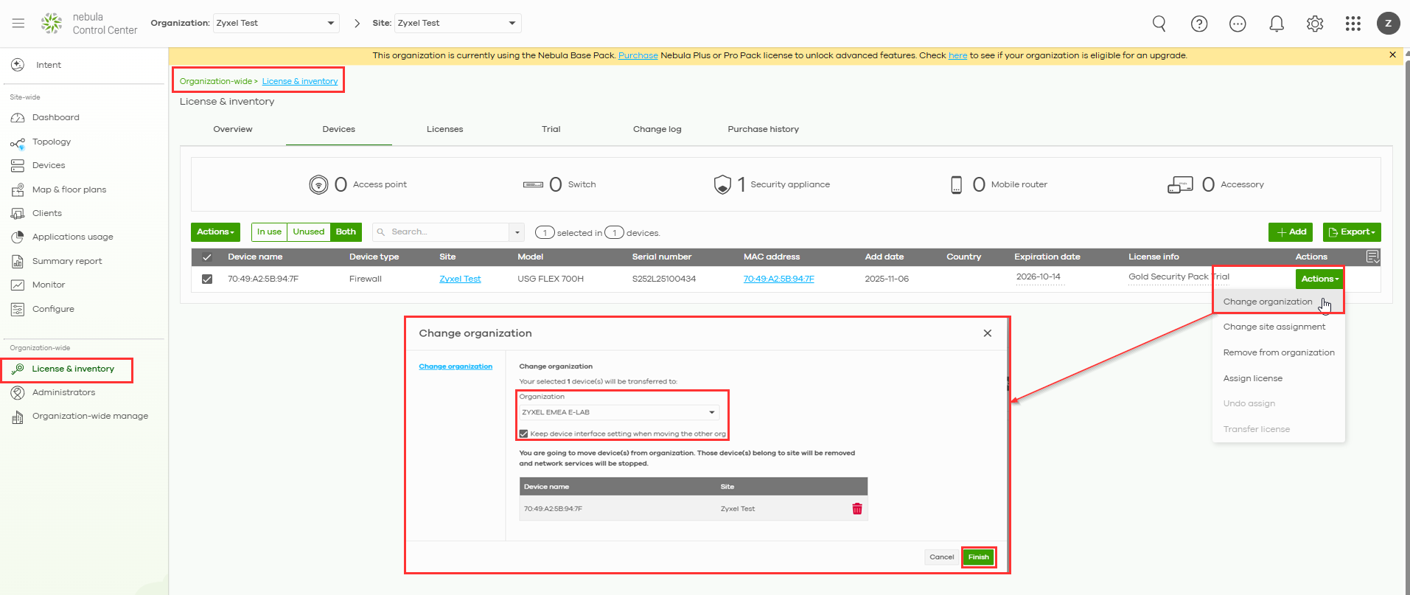
Task: Switch to the Change log tab
Action: point(657,129)
